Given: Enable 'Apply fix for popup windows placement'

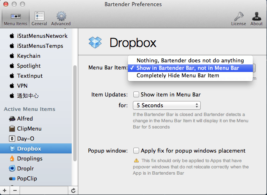Looking at the screenshot, I should (136, 151).
